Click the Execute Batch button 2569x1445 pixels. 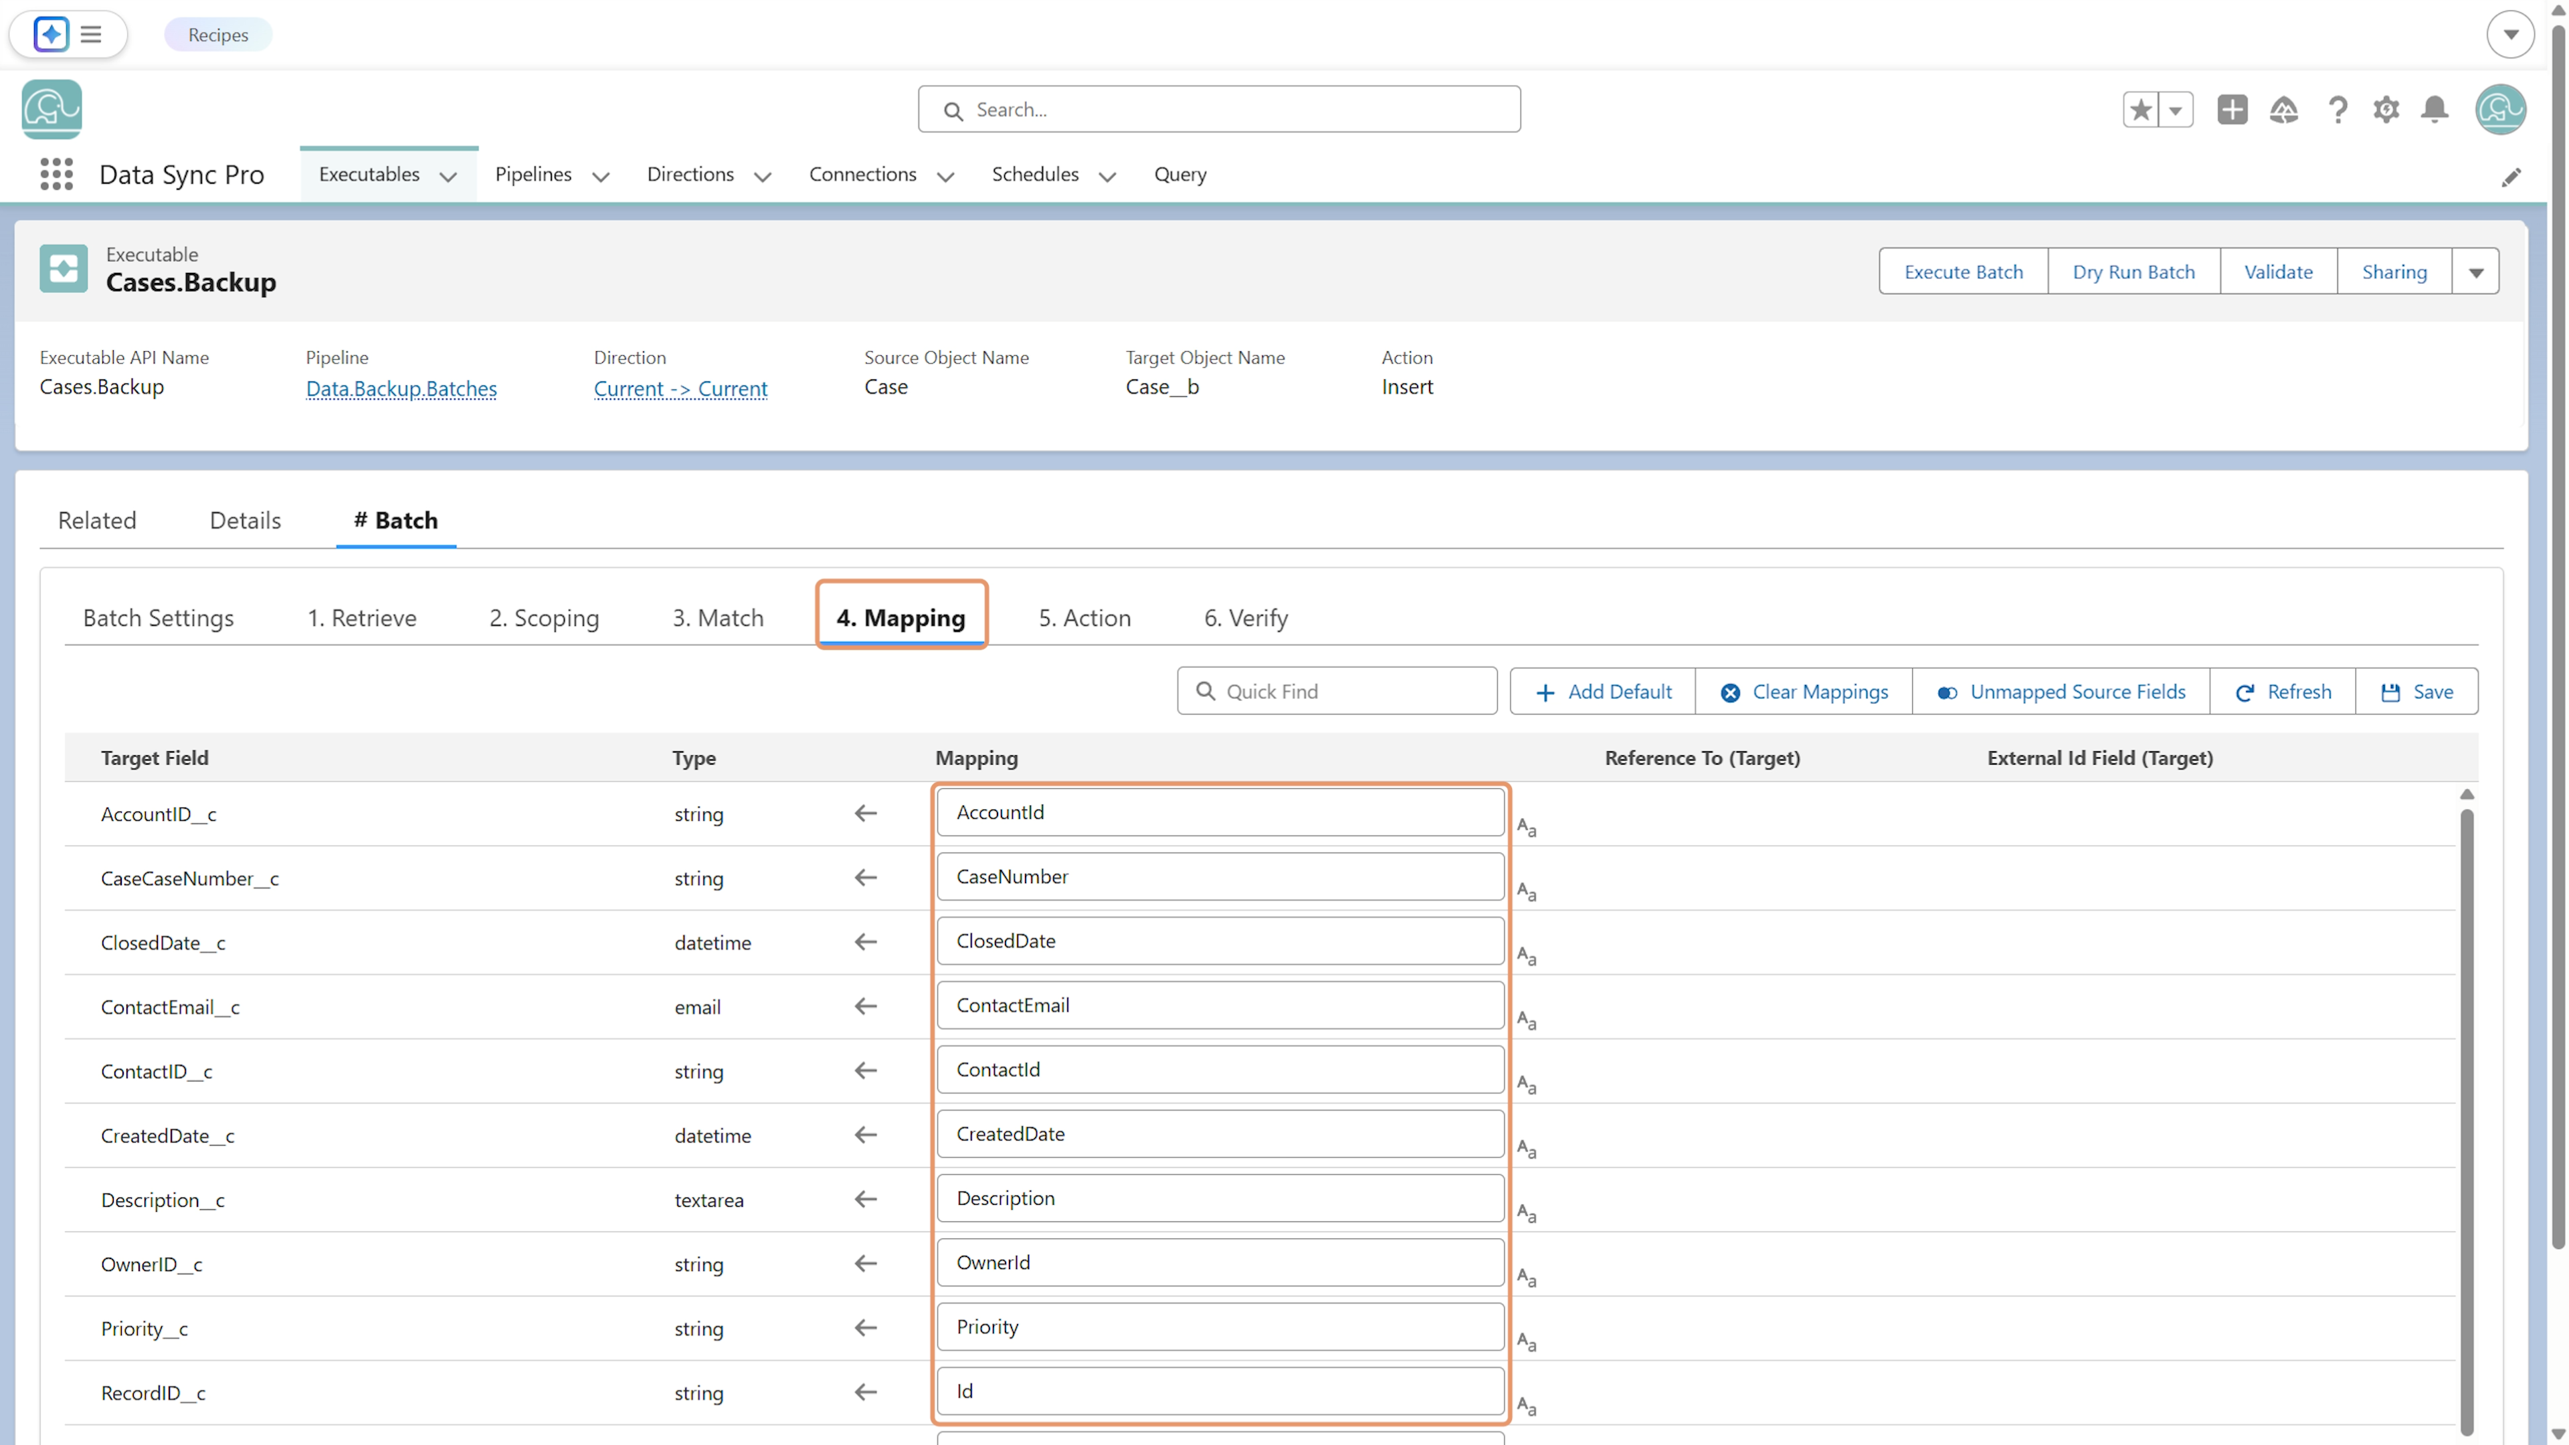pos(1964,271)
